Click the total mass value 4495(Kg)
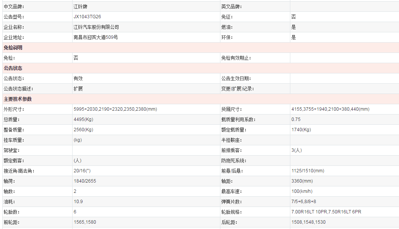The image size is (399, 229). pos(83,119)
